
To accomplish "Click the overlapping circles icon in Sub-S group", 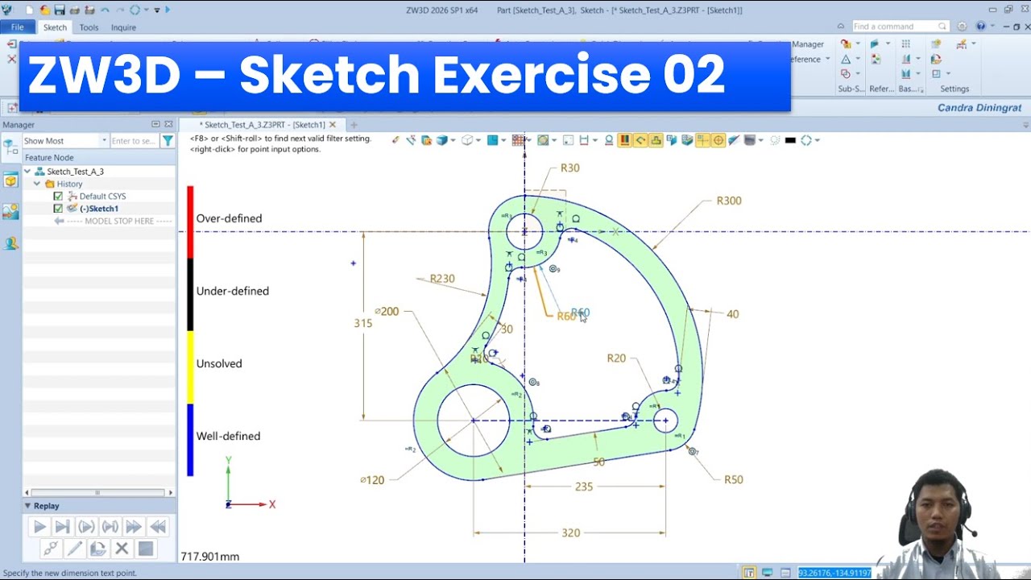I will click(x=846, y=73).
